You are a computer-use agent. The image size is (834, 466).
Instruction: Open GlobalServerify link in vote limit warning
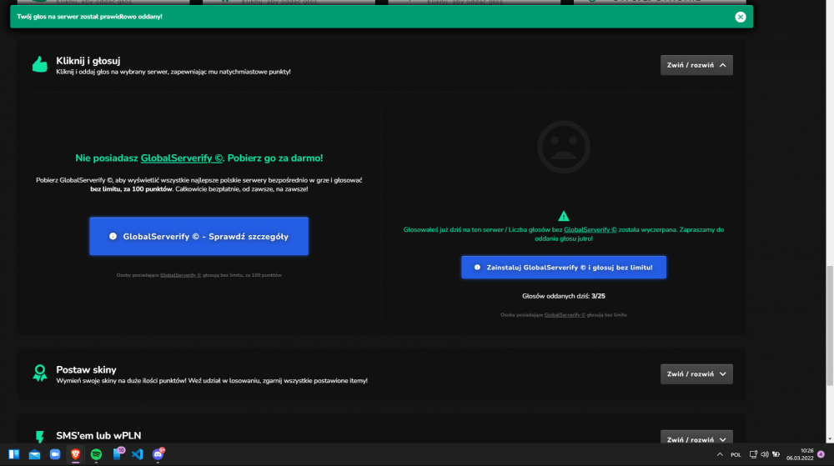pyautogui.click(x=590, y=229)
